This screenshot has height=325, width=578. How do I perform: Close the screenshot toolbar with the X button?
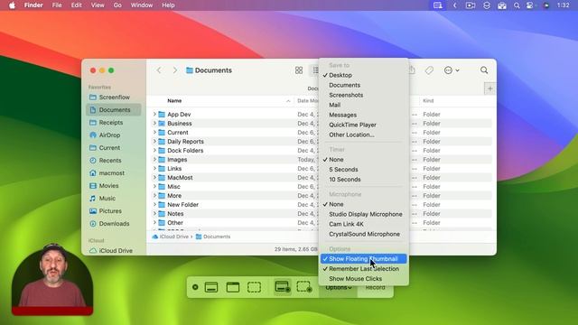tap(195, 287)
